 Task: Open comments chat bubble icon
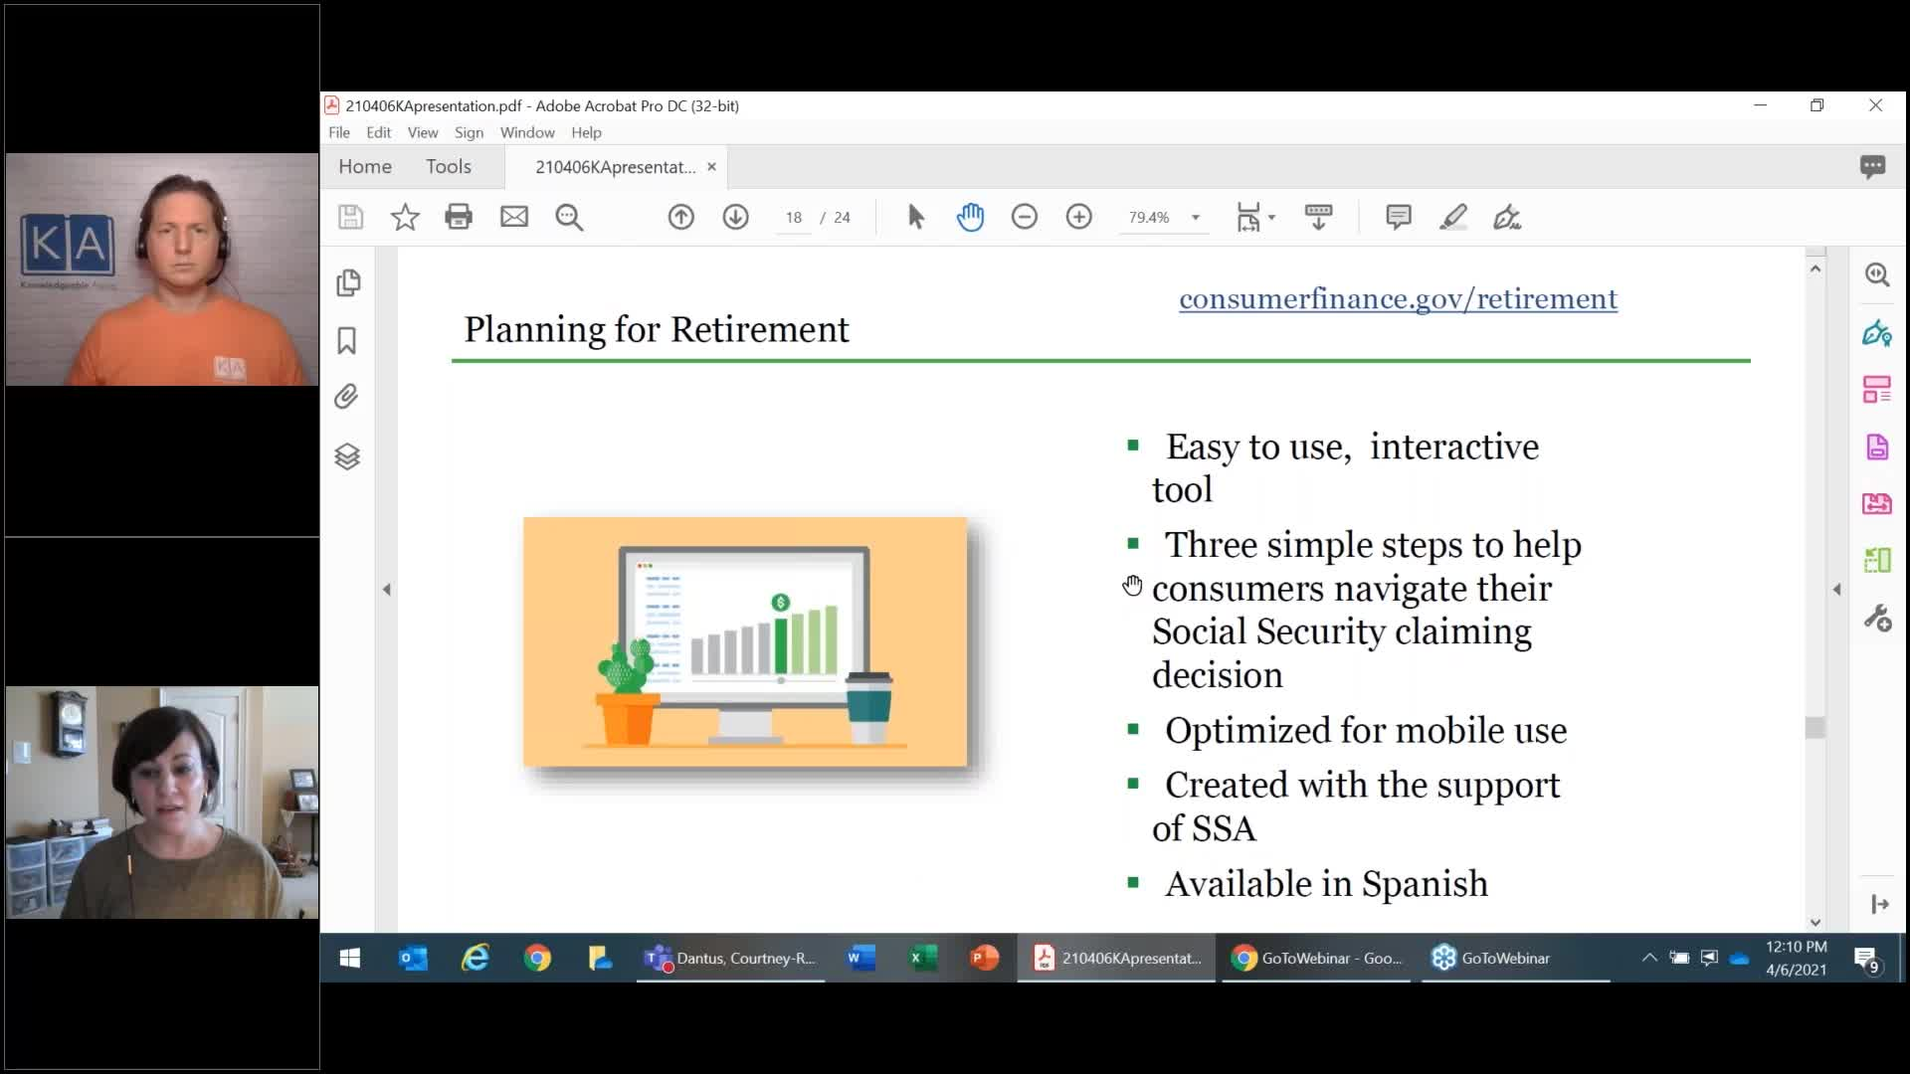1872,166
